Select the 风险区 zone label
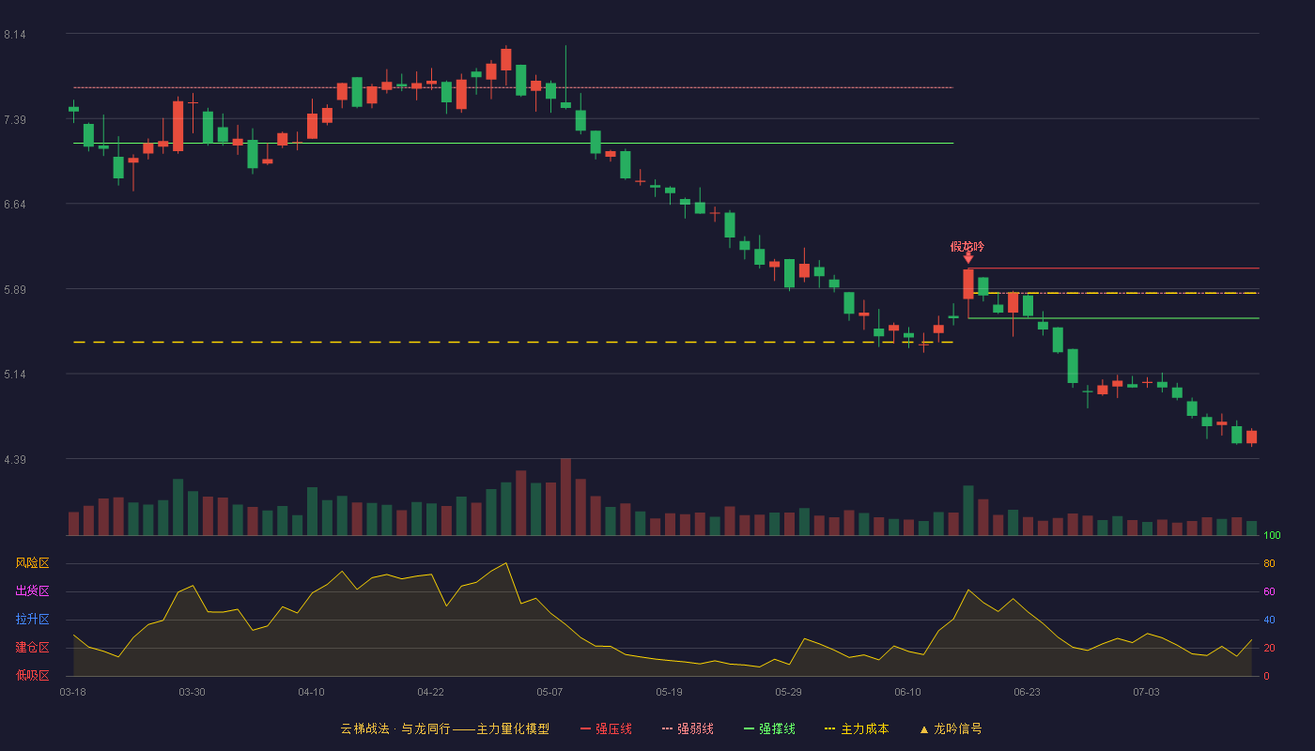The image size is (1315, 751). pos(32,563)
